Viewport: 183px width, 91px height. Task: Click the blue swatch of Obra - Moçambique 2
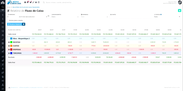(11, 39)
